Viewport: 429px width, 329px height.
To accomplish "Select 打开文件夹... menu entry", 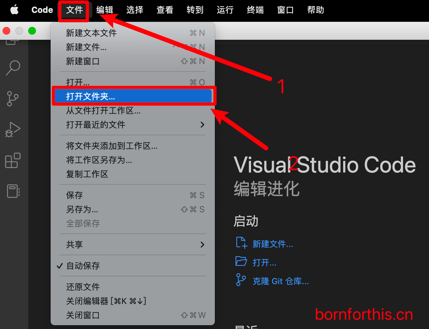I will click(x=133, y=97).
